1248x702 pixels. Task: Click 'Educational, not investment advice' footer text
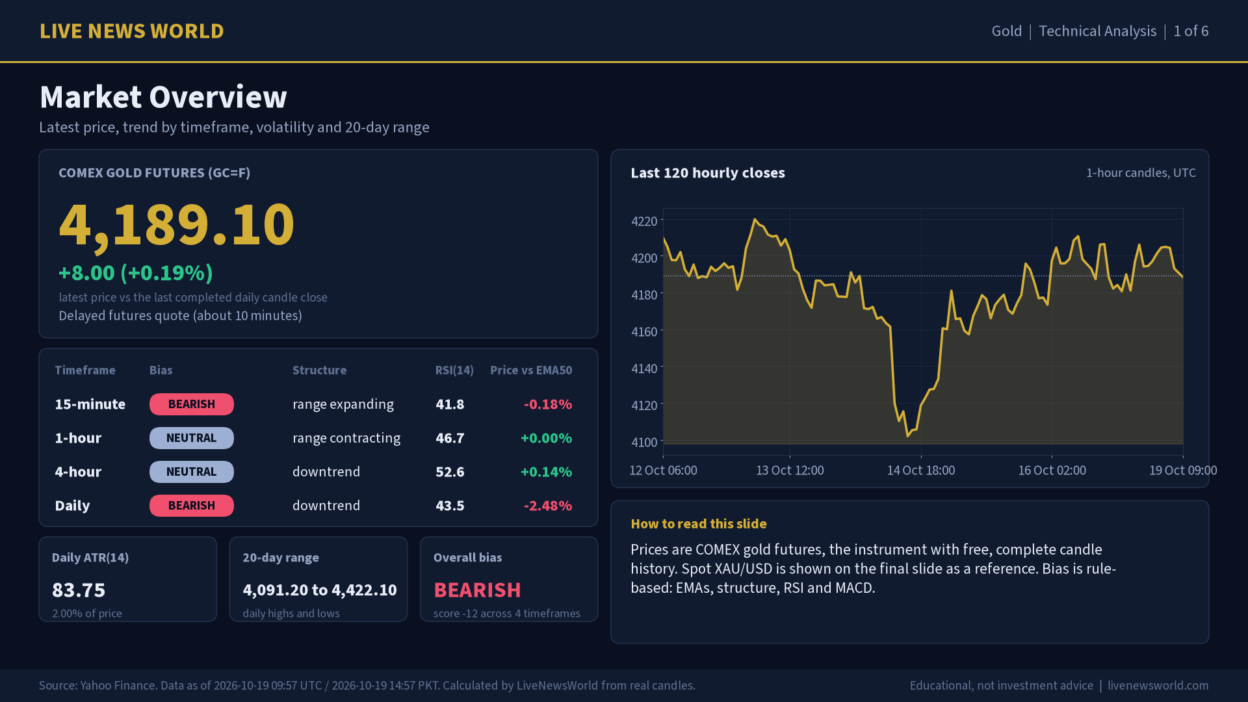pos(1002,686)
